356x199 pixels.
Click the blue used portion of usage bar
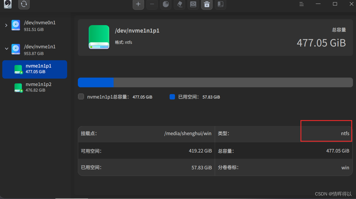pyautogui.click(x=96, y=83)
